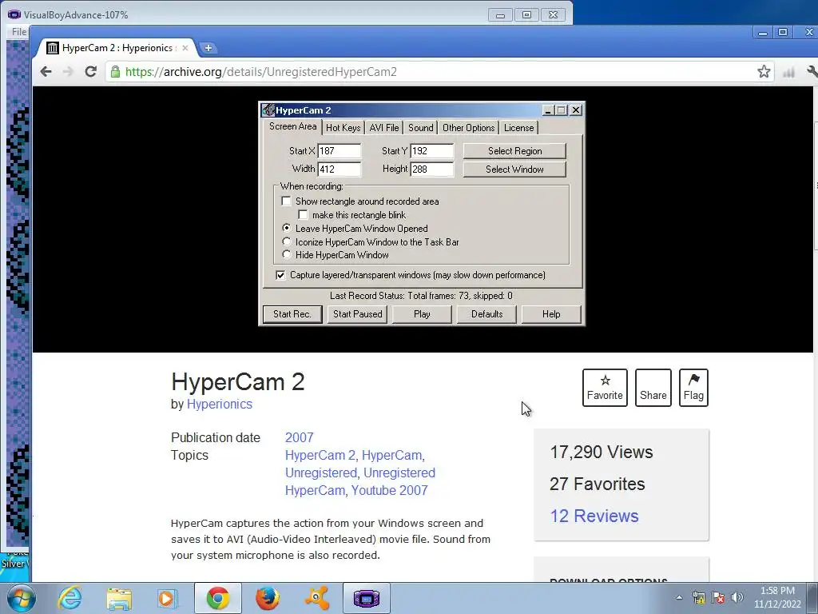818x614 pixels.
Task: Click the Defaults button
Action: click(486, 313)
